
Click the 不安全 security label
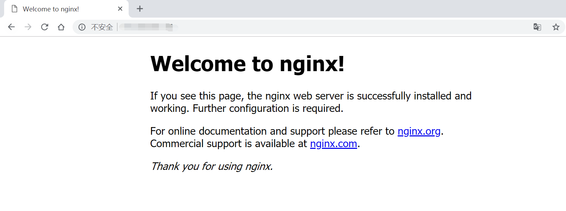coord(102,27)
